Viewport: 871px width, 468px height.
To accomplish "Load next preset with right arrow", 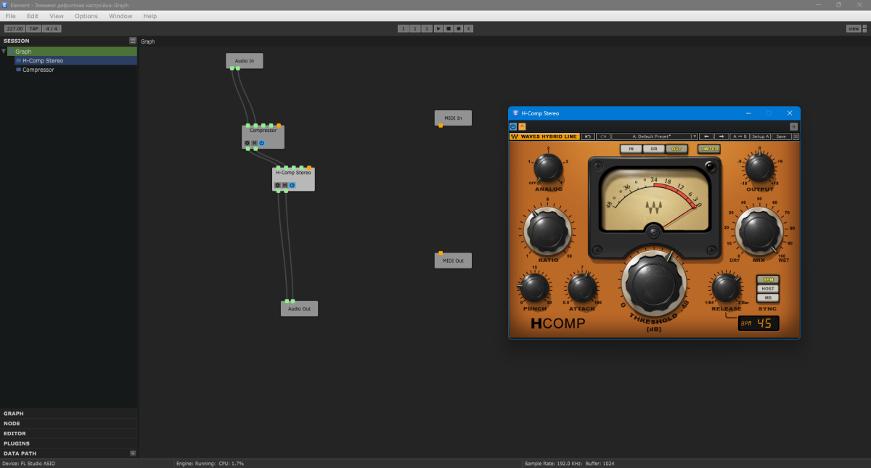I will click(x=721, y=136).
